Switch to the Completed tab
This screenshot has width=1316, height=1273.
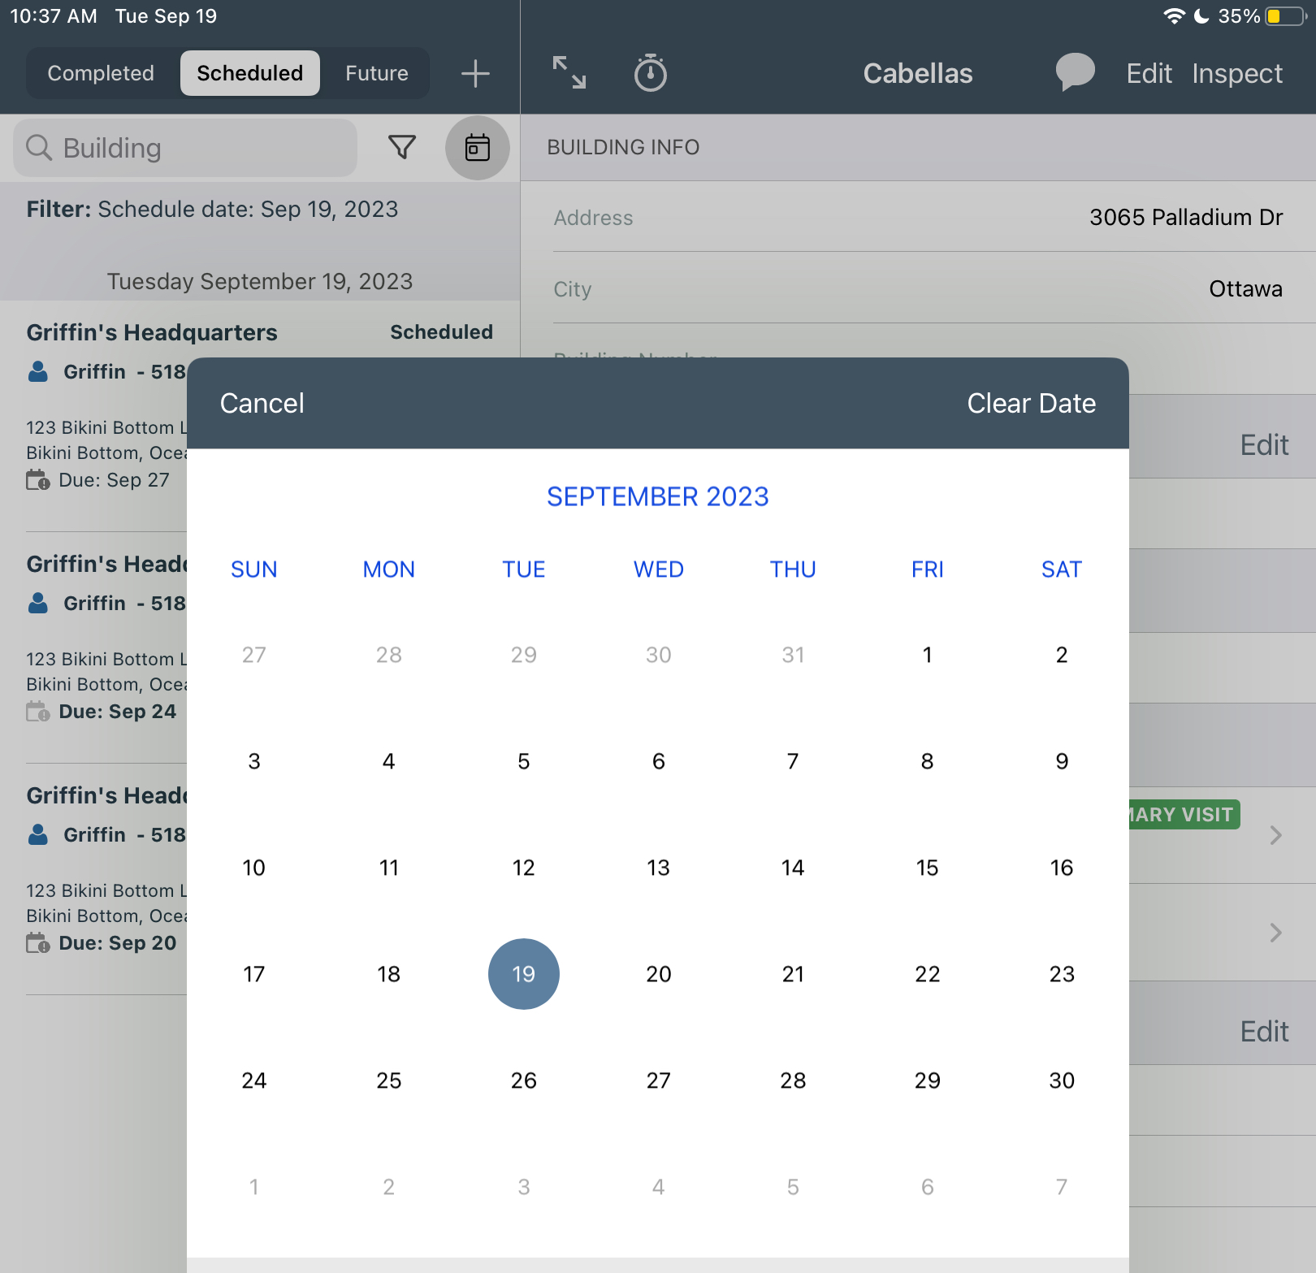[x=101, y=73]
